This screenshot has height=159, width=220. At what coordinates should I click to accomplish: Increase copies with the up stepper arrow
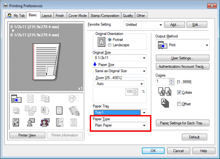click(x=171, y=80)
